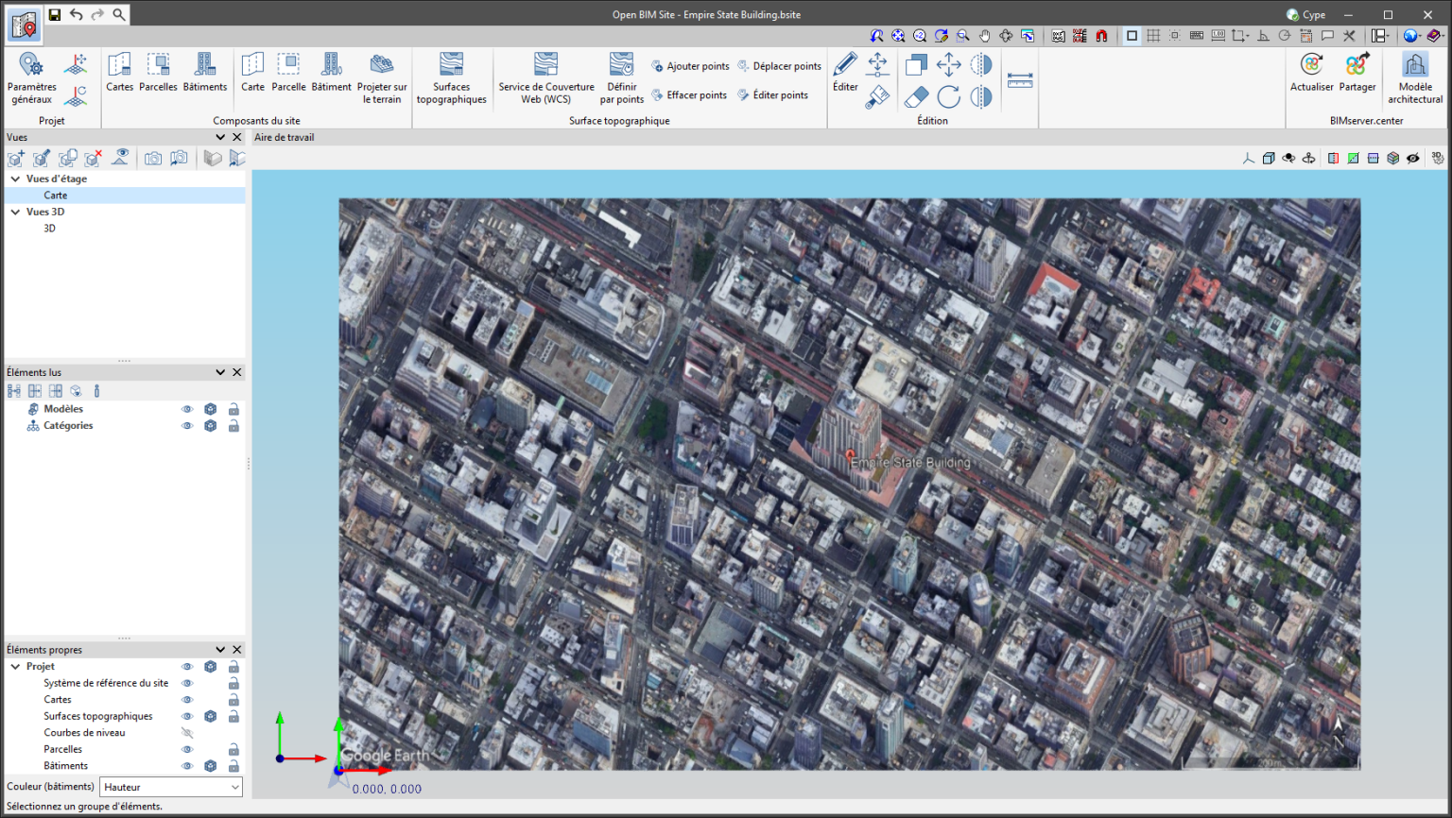This screenshot has width=1452, height=818.
Task: Close the Éléments lus panel
Action: point(237,372)
